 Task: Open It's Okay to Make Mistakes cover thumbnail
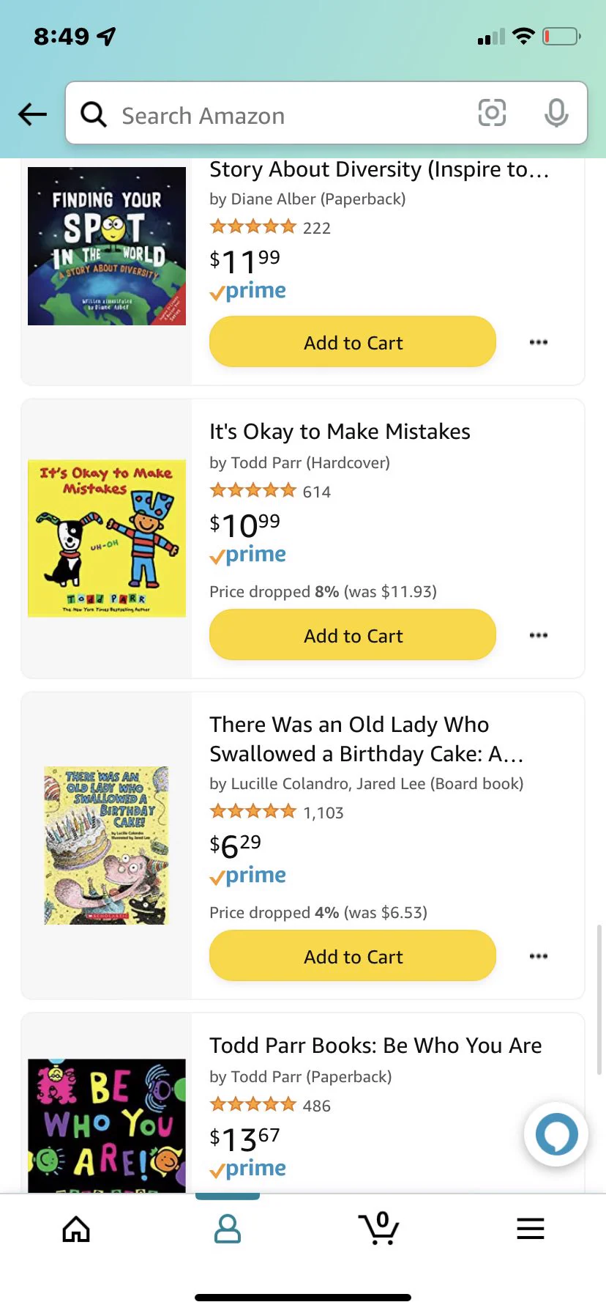tap(107, 539)
